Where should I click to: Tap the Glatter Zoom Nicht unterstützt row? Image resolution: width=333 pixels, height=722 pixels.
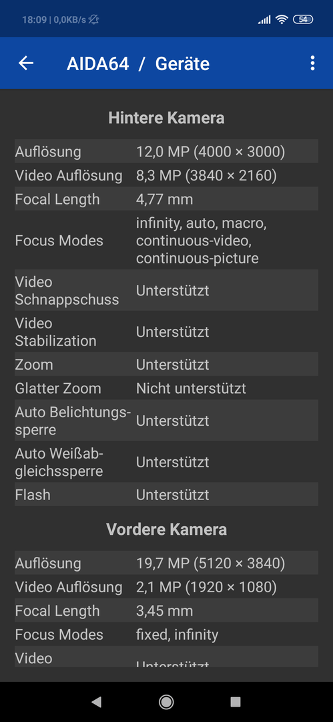[167, 388]
